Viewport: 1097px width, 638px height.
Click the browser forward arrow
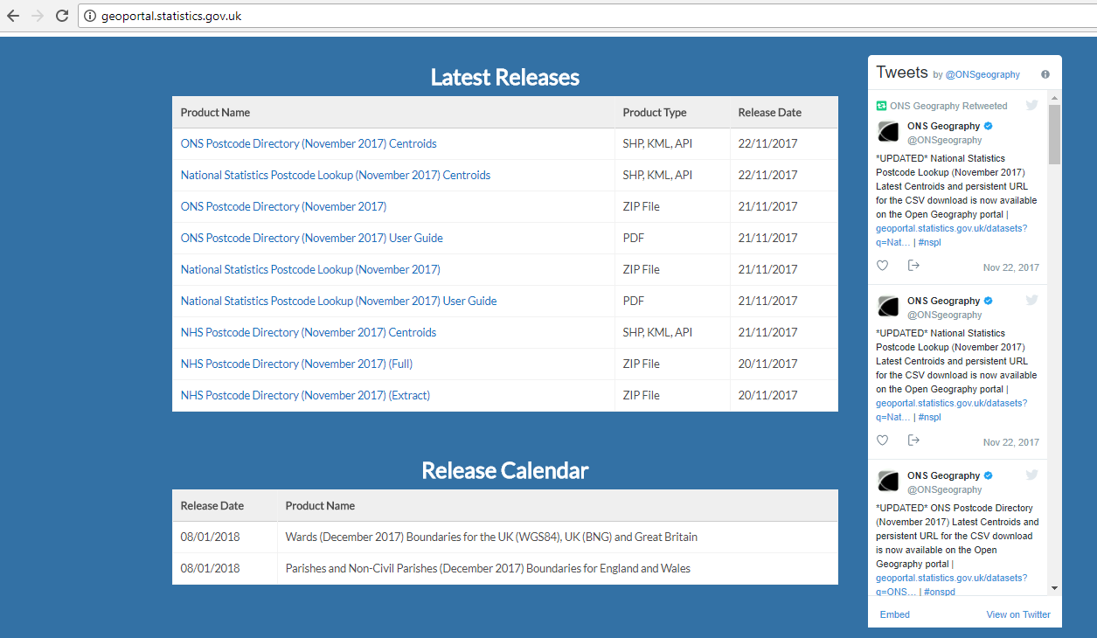pyautogui.click(x=38, y=16)
